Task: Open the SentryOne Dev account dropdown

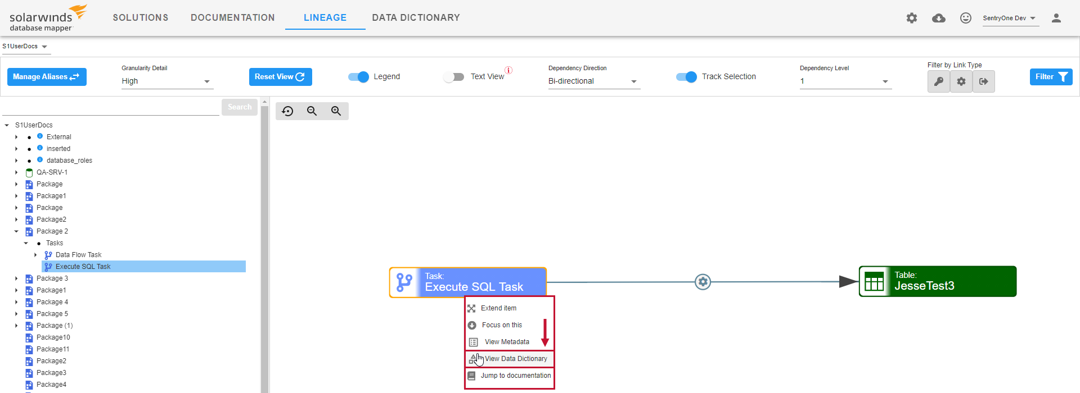Action: point(1010,18)
